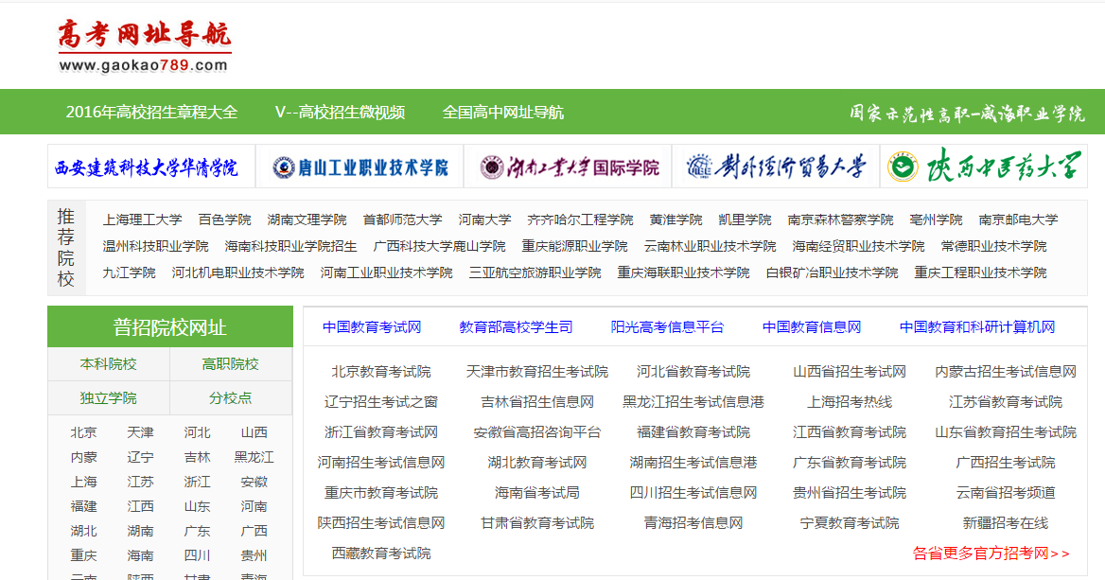Screen dimensions: 1105x580
Task: Open 首都师范大学 link
Action: (x=402, y=220)
